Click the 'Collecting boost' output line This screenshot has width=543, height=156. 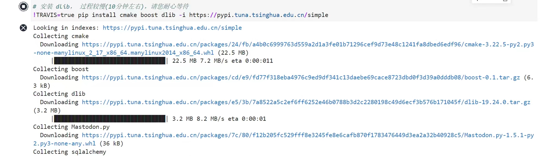tap(61, 69)
